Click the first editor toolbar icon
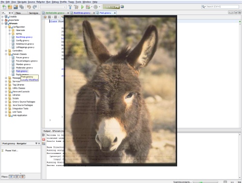 45,17
